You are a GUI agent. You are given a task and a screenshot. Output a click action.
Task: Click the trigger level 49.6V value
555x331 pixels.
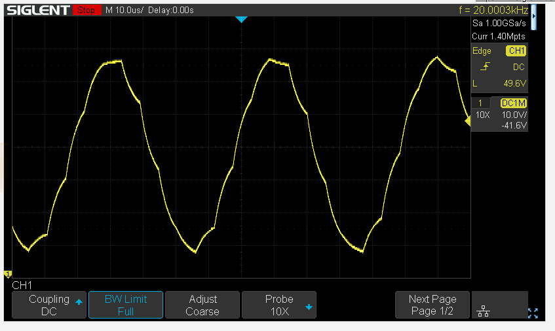[x=513, y=83]
